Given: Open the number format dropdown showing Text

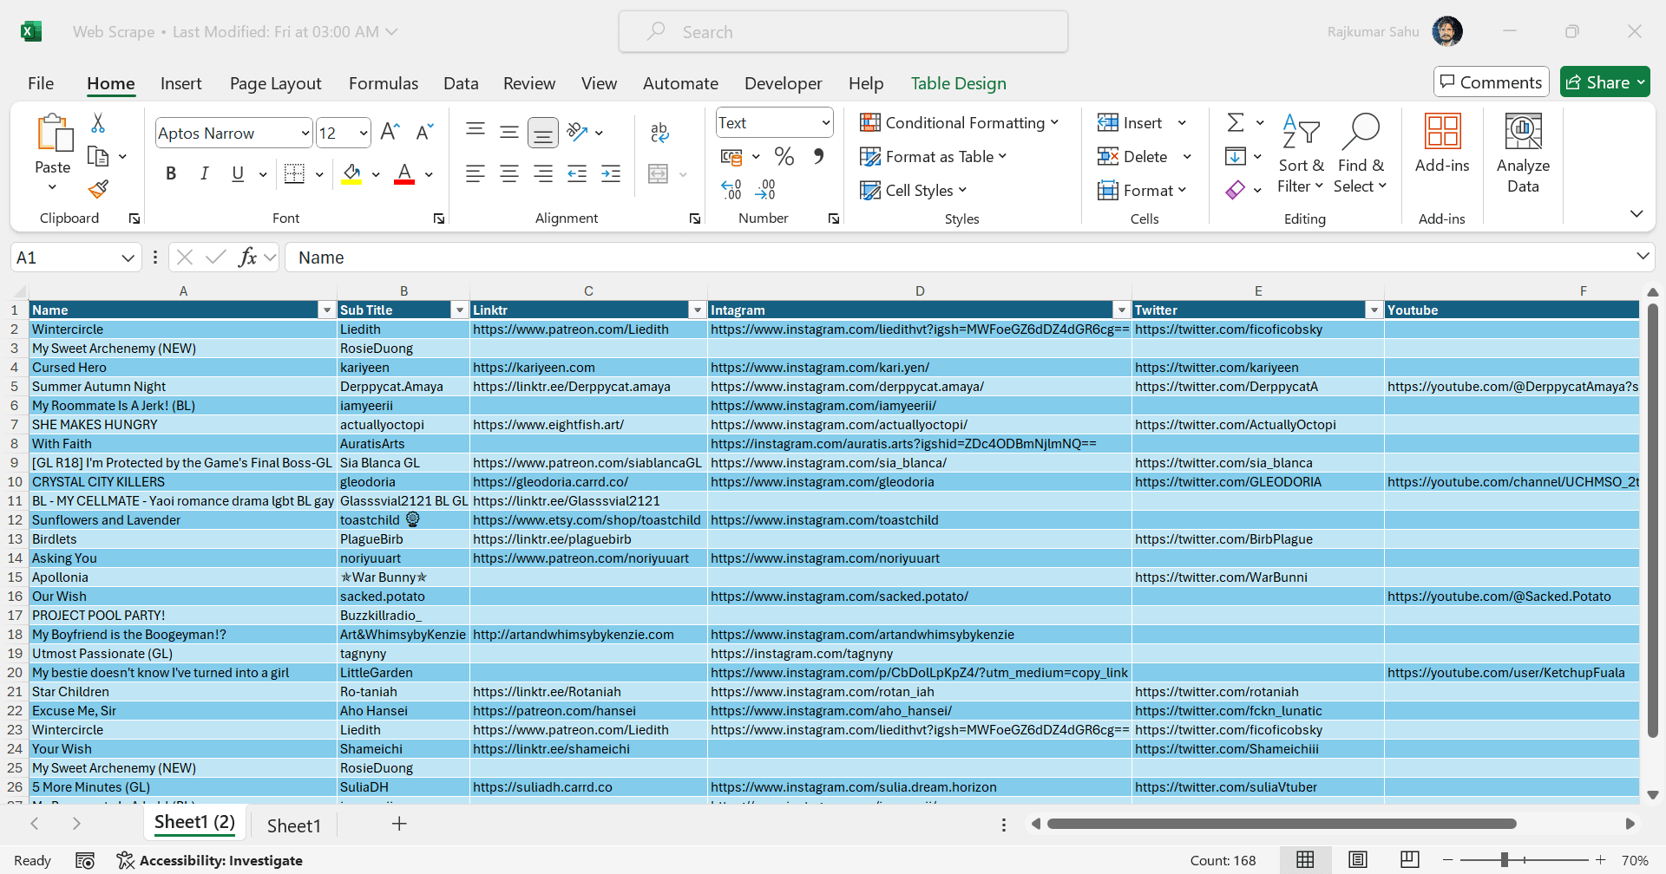Looking at the screenshot, I should pyautogui.click(x=825, y=123).
